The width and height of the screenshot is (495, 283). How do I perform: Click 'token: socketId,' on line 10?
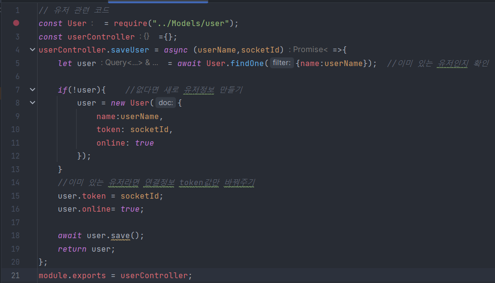[134, 130]
